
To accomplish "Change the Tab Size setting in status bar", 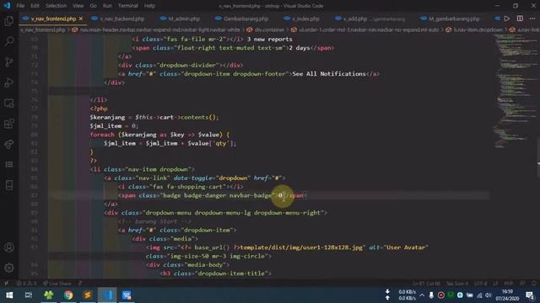I will point(457,284).
